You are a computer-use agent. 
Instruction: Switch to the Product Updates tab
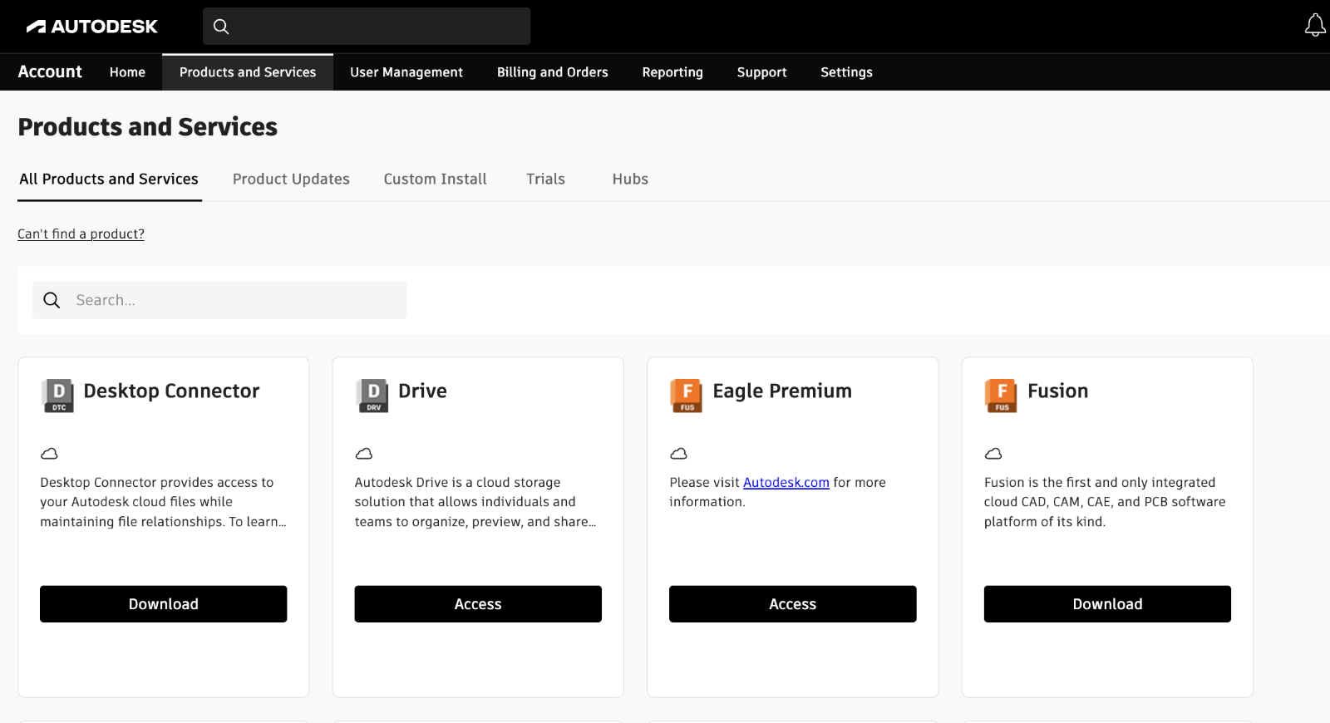click(291, 179)
